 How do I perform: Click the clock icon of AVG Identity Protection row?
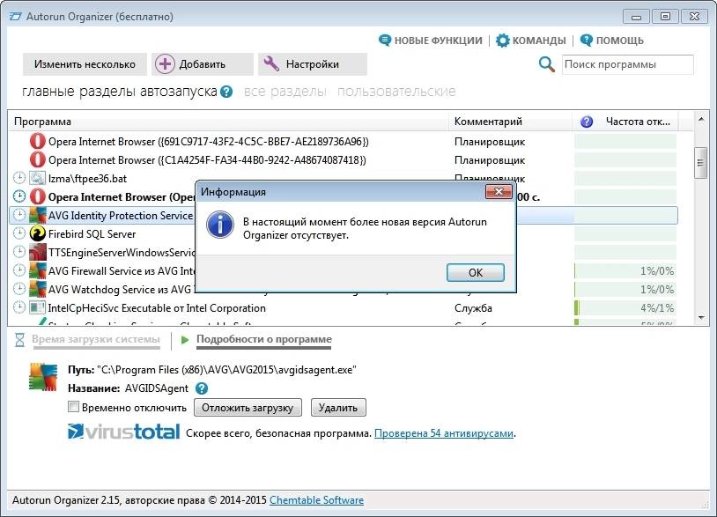pos(19,215)
